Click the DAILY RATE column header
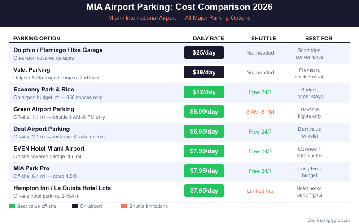359x224 pixels. pyautogui.click(x=209, y=39)
